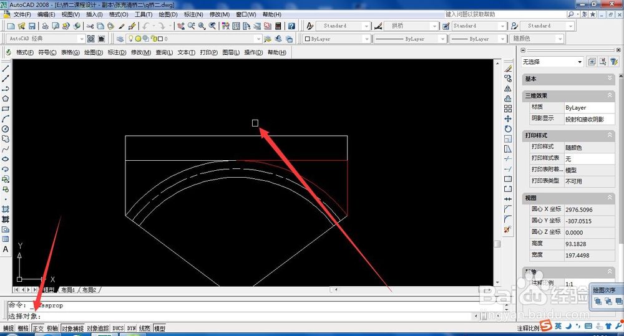Click the 图层(L) toolbar menu
This screenshot has width=624, height=336.
click(231, 52)
